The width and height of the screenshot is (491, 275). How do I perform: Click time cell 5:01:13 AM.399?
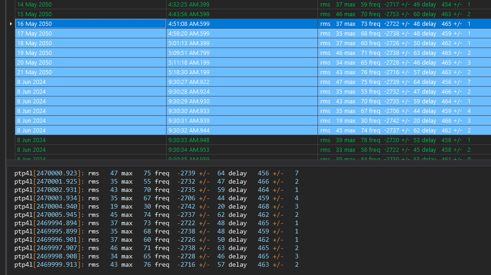point(242,43)
